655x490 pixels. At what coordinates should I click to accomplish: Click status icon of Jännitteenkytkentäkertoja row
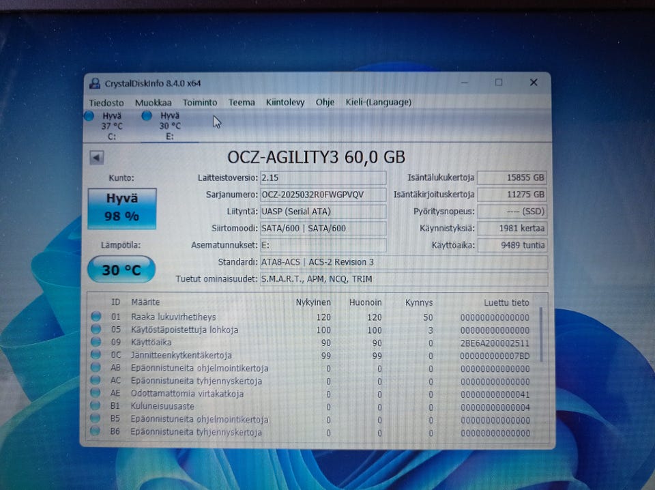(96, 355)
